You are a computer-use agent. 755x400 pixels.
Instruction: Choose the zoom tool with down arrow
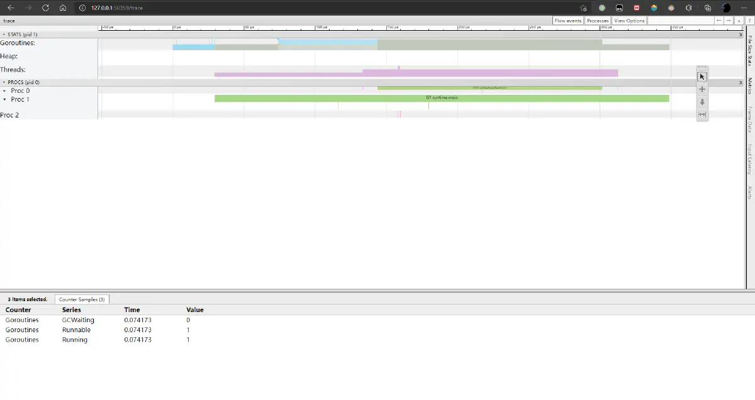(702, 102)
